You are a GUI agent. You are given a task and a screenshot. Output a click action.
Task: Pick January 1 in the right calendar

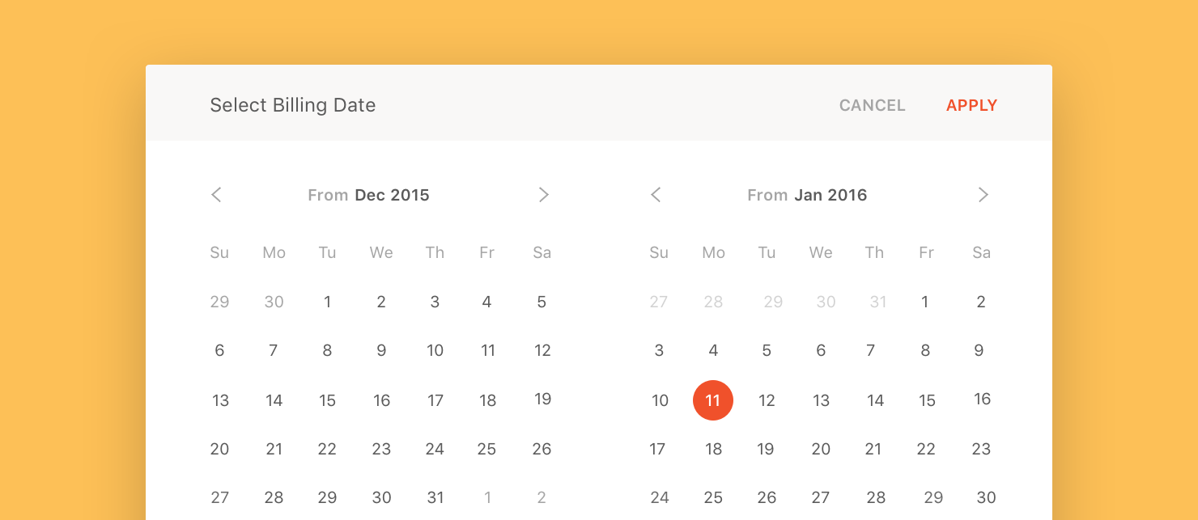924,302
